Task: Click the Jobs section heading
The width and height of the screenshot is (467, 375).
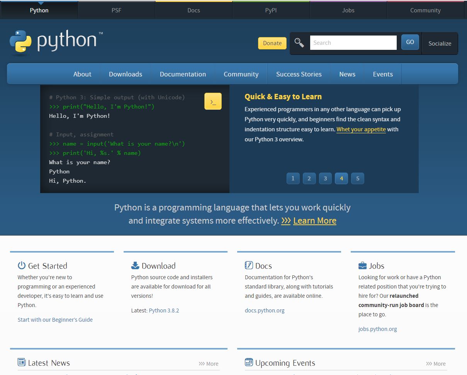Action: (x=377, y=266)
